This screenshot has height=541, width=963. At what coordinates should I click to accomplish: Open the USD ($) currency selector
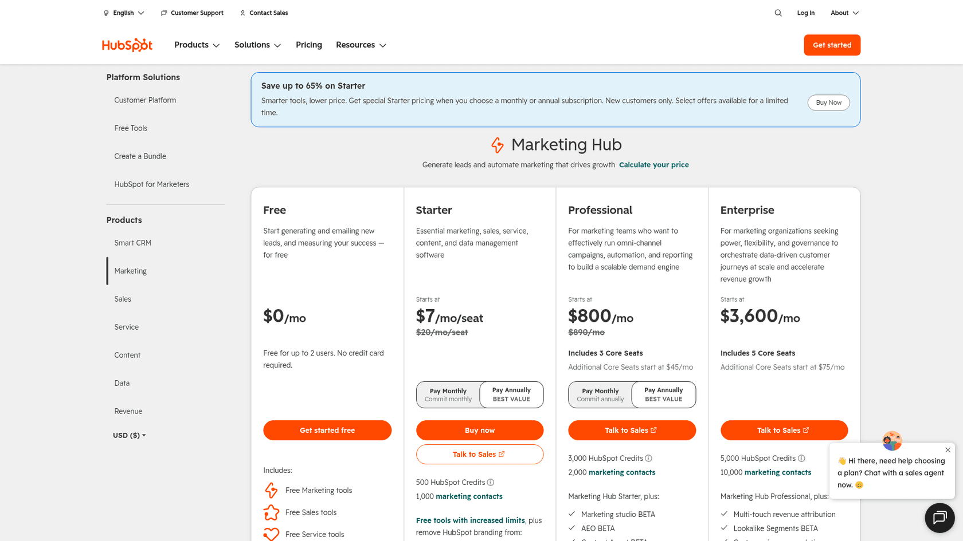pyautogui.click(x=130, y=435)
